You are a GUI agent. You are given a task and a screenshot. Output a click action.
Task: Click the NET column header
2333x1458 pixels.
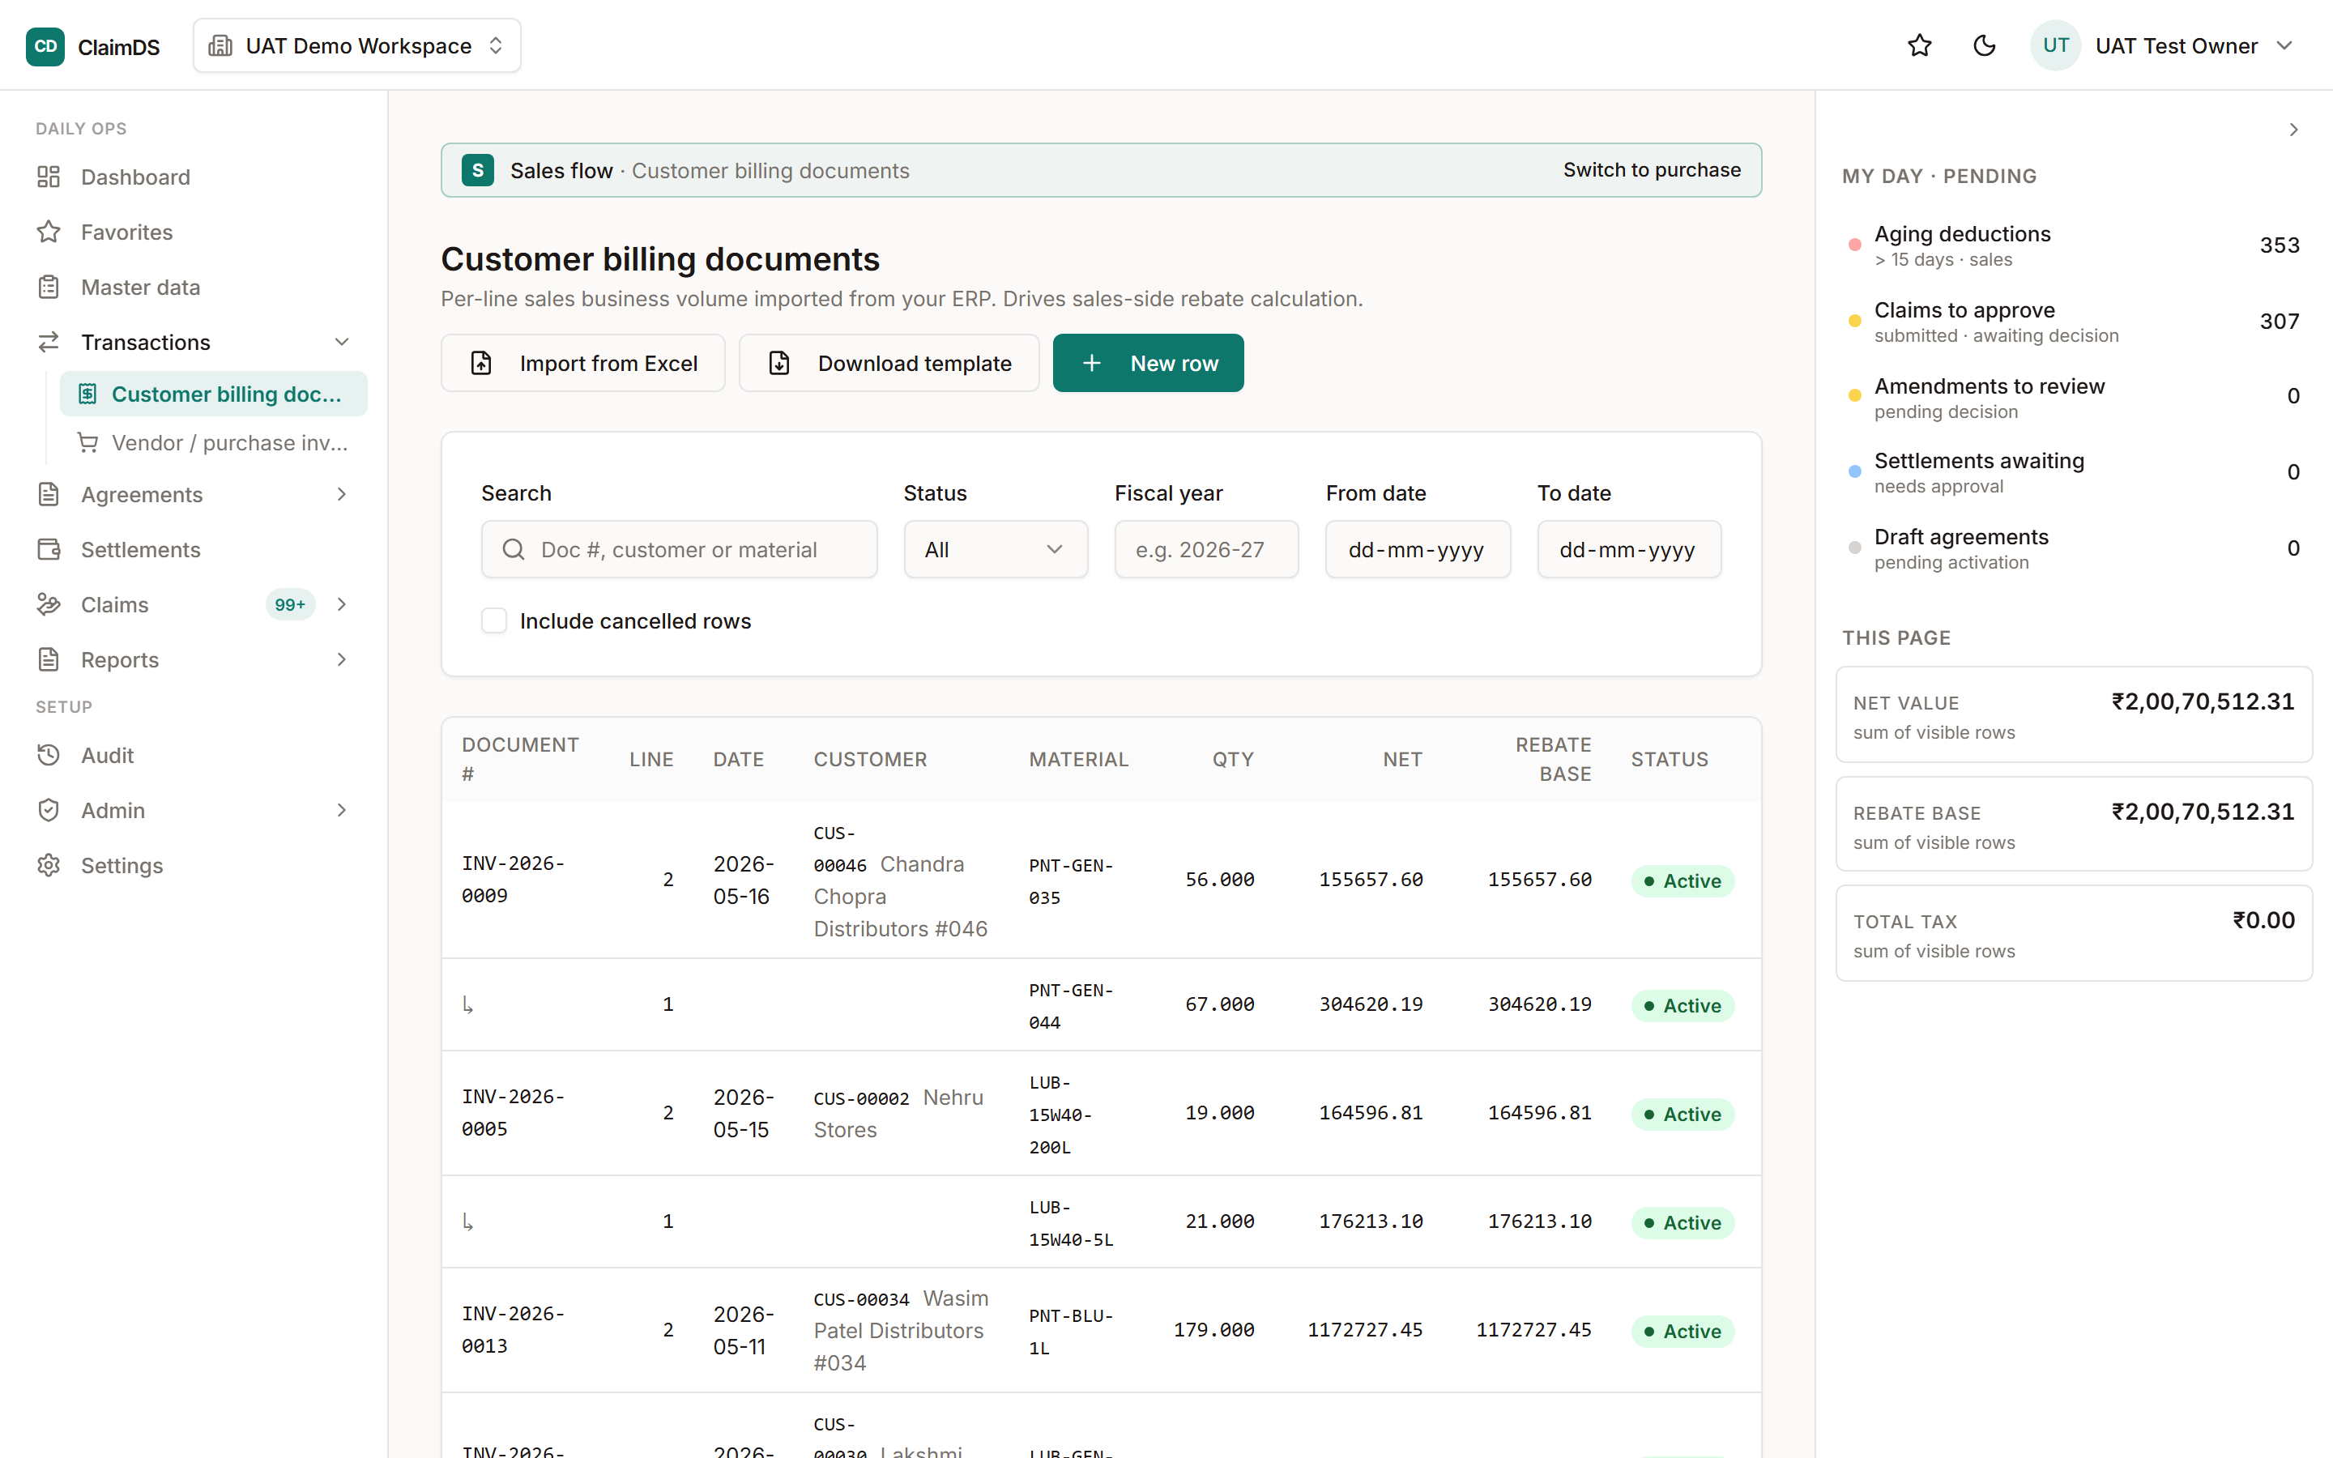(1403, 760)
